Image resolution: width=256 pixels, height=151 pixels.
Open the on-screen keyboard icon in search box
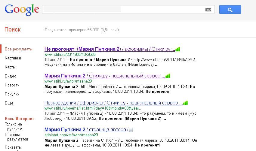click(208, 10)
